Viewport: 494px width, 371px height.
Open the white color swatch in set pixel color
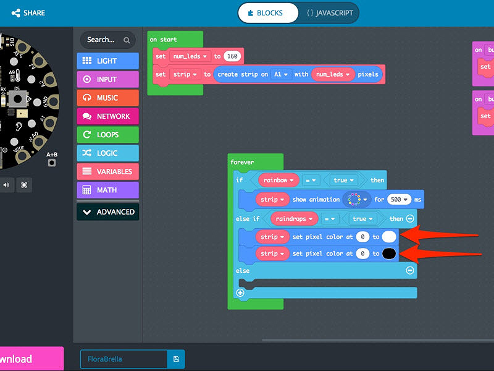pyautogui.click(x=390, y=236)
